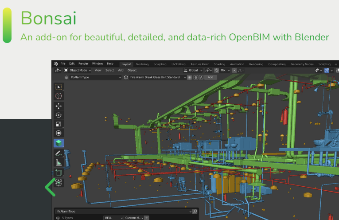Open the Edit menu

point(72,63)
